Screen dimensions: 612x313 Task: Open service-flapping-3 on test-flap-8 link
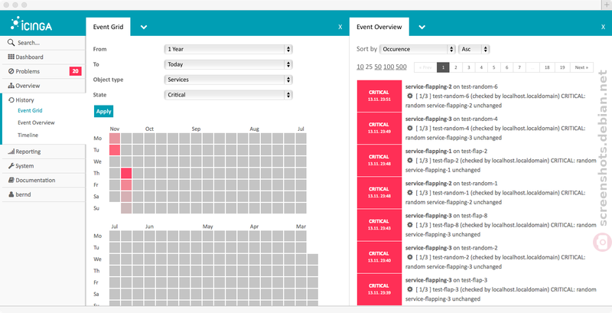pyautogui.click(x=446, y=216)
